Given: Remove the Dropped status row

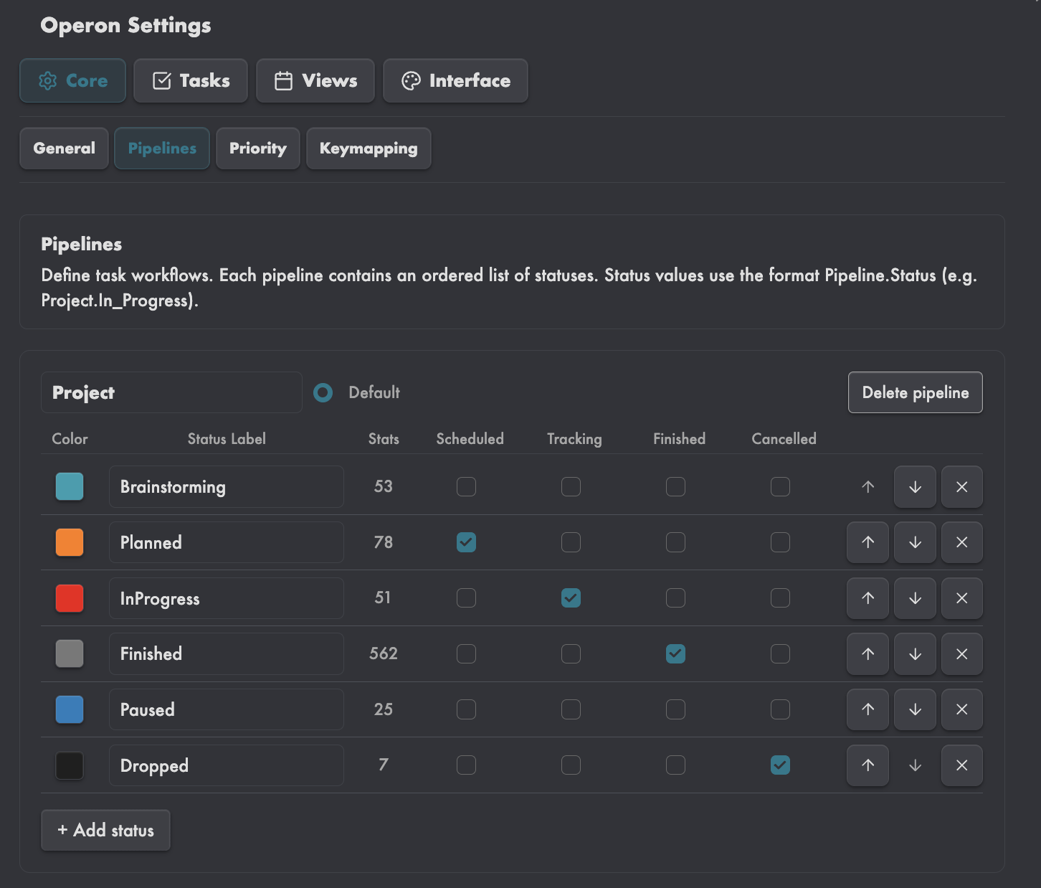Looking at the screenshot, I should [962, 765].
